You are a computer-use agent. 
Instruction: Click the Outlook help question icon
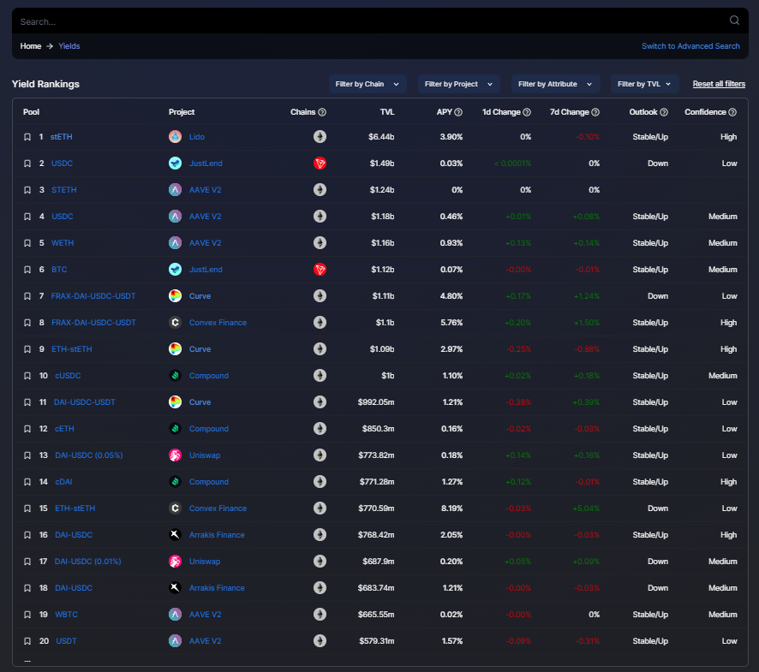coord(664,112)
